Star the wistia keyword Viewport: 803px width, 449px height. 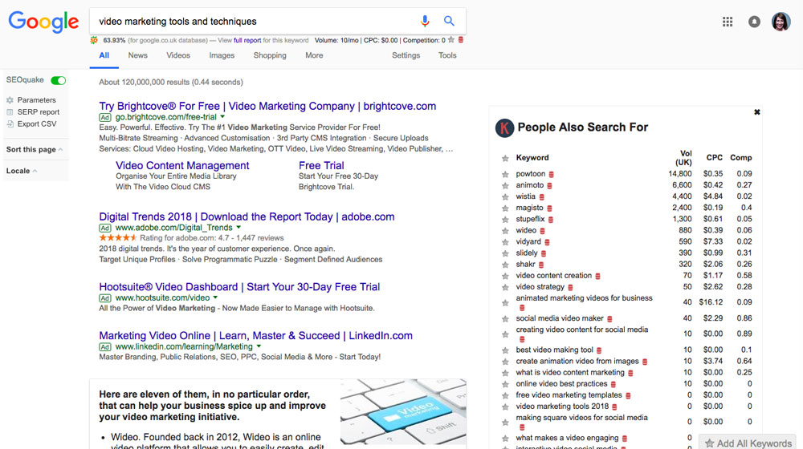(505, 196)
